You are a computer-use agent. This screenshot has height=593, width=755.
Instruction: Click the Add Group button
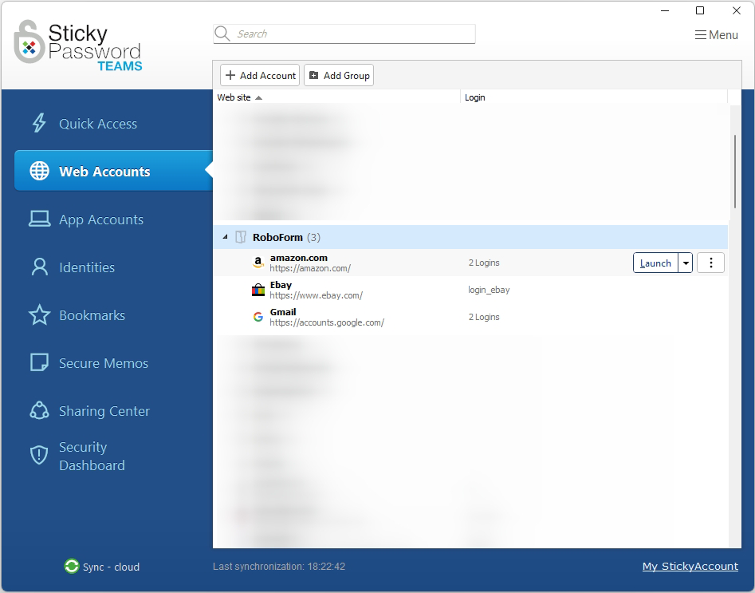click(339, 75)
